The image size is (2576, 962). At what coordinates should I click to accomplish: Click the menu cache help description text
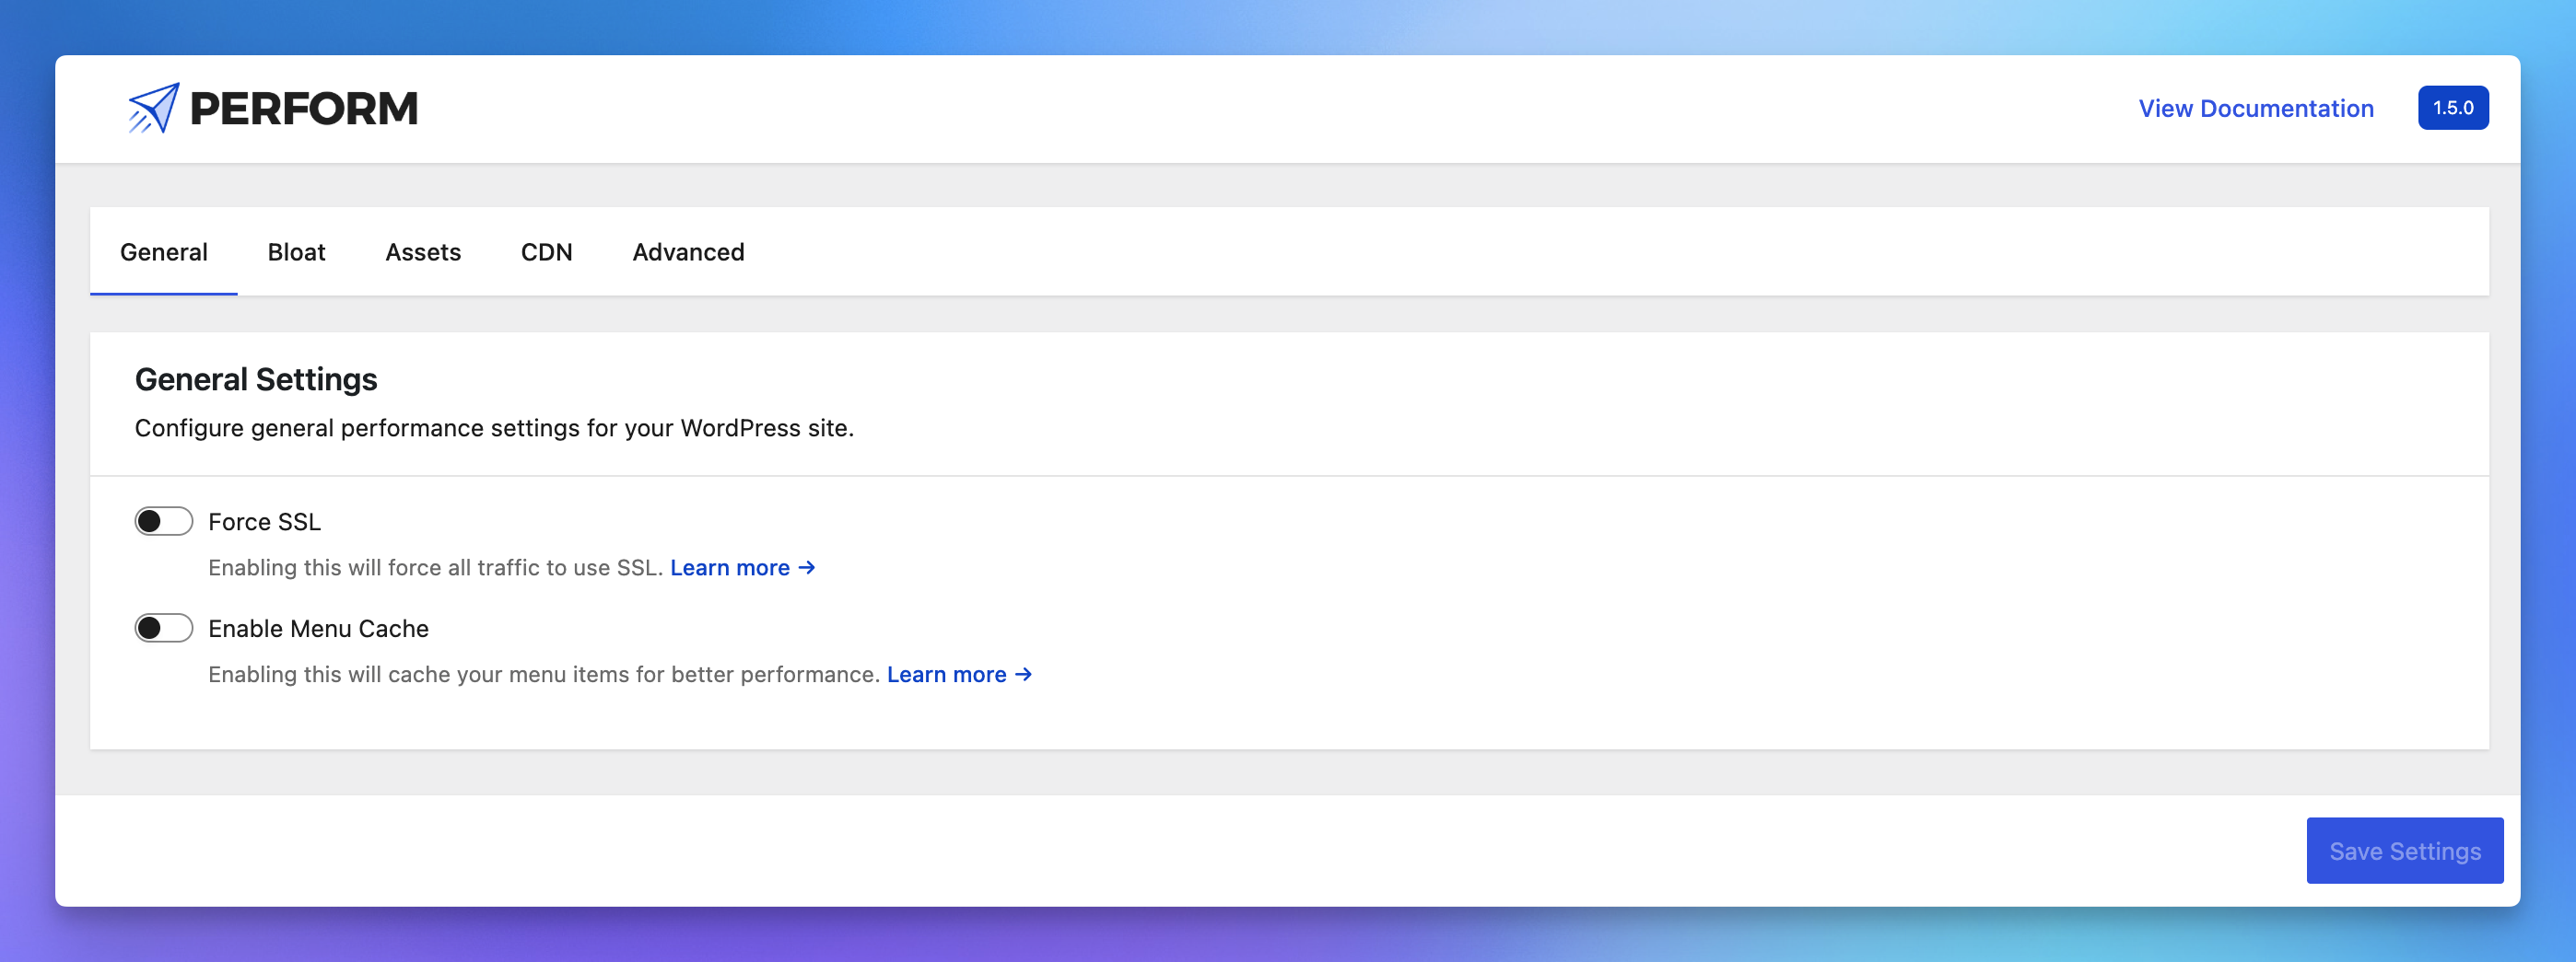pos(543,674)
